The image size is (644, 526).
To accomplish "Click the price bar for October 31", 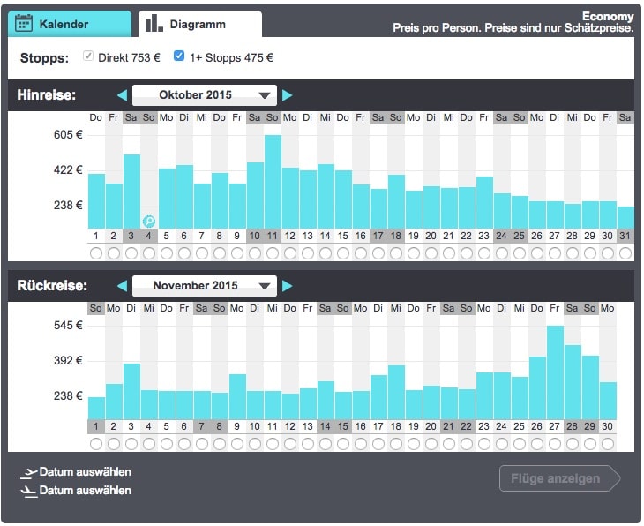I will (x=625, y=218).
